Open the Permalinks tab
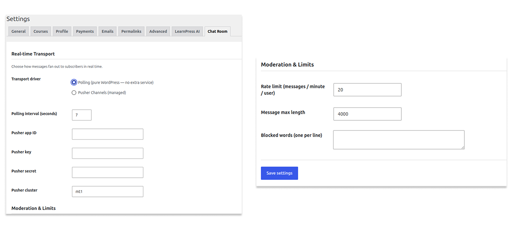The image size is (520, 243). [131, 32]
